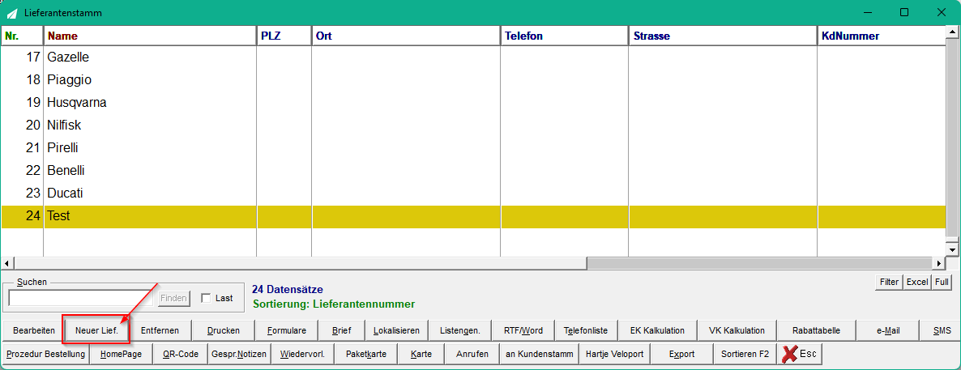This screenshot has width=961, height=370.
Task: Click the Excel button
Action: click(917, 282)
